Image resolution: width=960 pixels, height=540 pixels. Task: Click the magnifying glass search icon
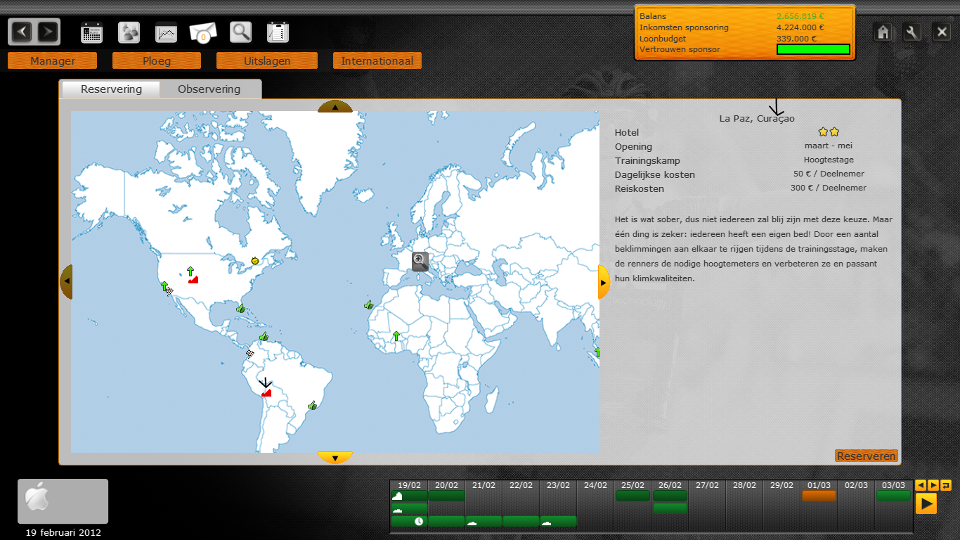tap(240, 32)
